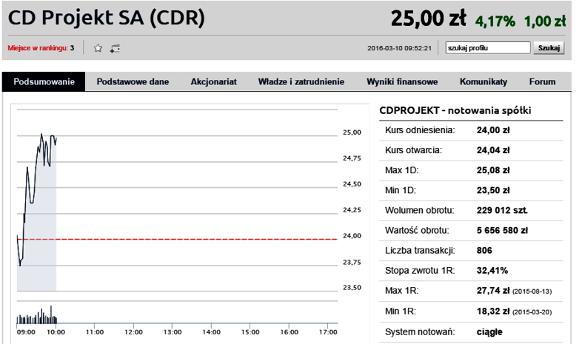
Task: Select the Liczba transakcji value 806
Action: click(484, 251)
